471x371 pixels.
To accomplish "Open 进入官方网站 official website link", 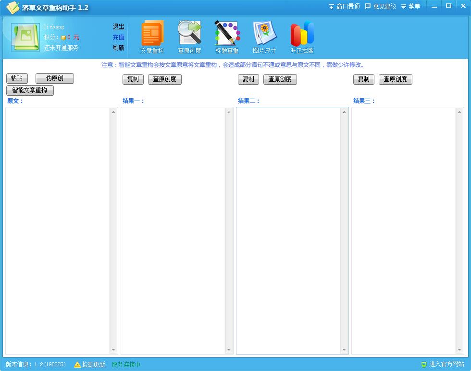I will pos(446,364).
